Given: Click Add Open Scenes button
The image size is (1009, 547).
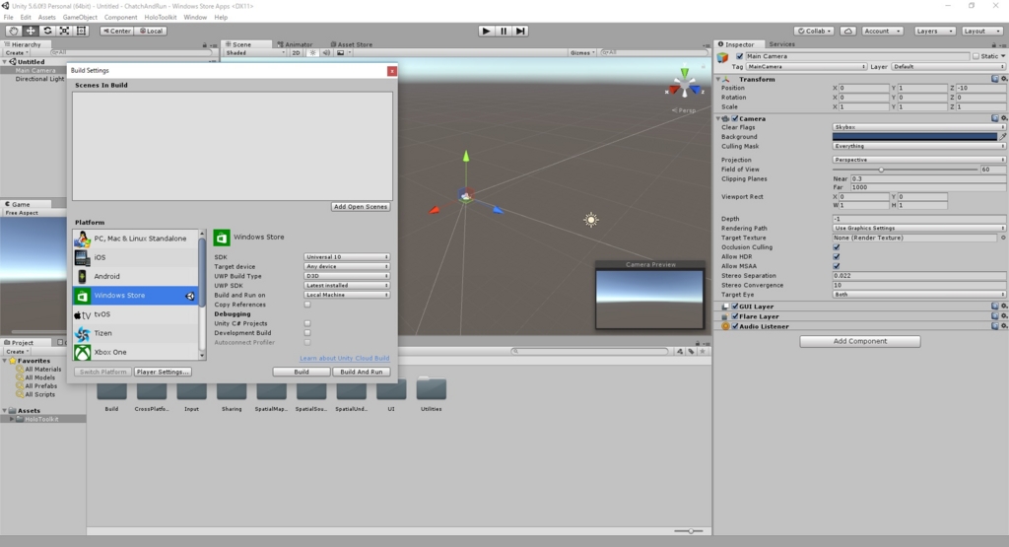Looking at the screenshot, I should [361, 207].
